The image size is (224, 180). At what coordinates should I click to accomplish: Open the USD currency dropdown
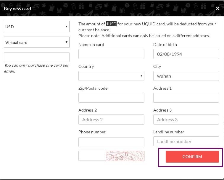coord(37,27)
